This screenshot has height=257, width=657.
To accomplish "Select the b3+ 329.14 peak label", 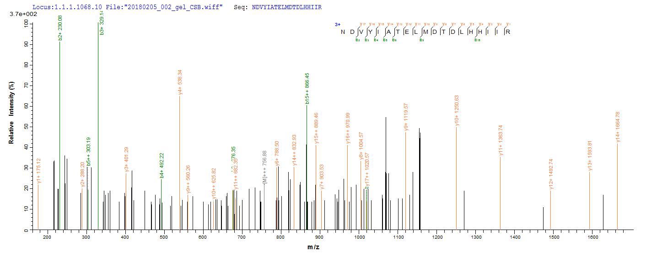I will (102, 22).
